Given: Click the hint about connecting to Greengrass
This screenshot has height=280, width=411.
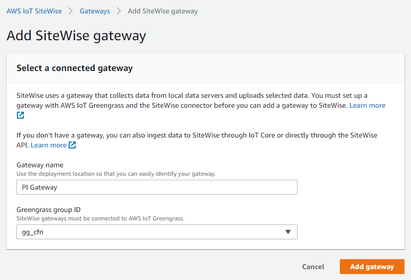Looking at the screenshot, I should pyautogui.click(x=101, y=218).
